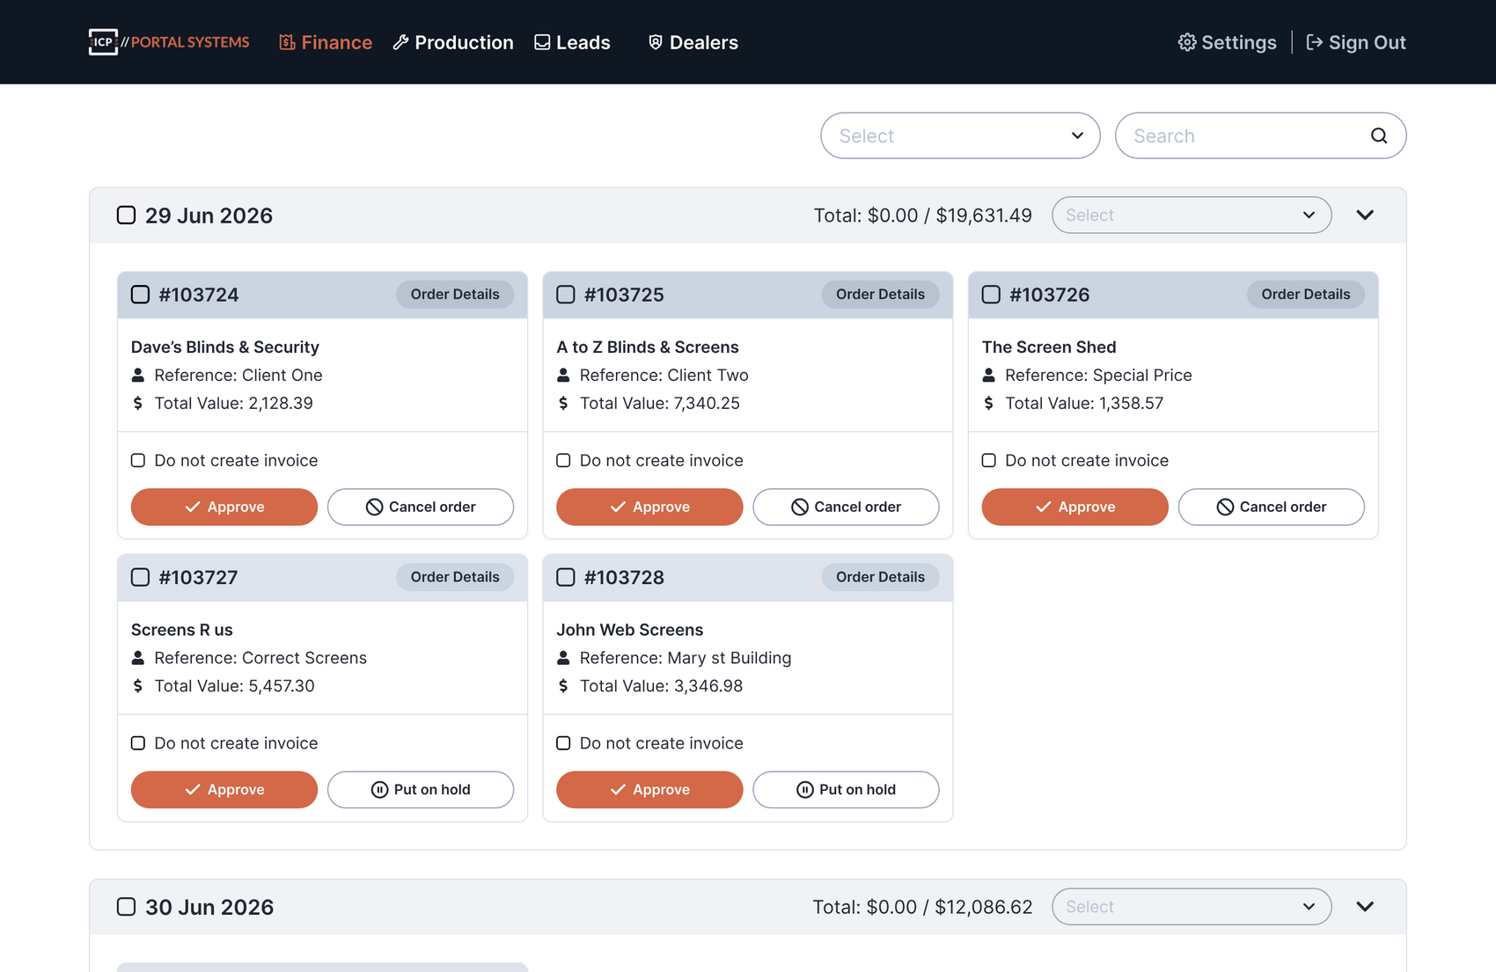Open the Production section

(453, 42)
